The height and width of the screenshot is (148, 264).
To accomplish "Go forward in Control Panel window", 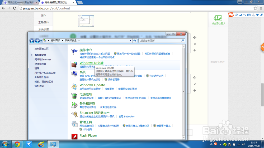I will coord(37,41).
